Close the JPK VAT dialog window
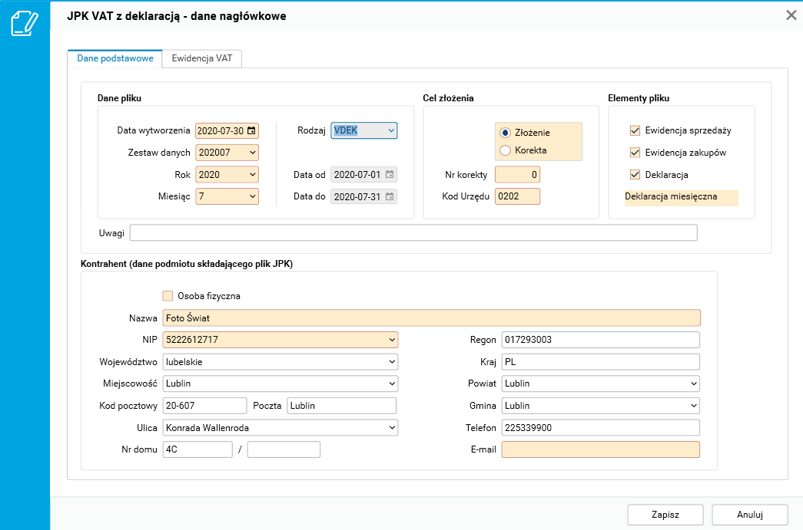 [791, 15]
